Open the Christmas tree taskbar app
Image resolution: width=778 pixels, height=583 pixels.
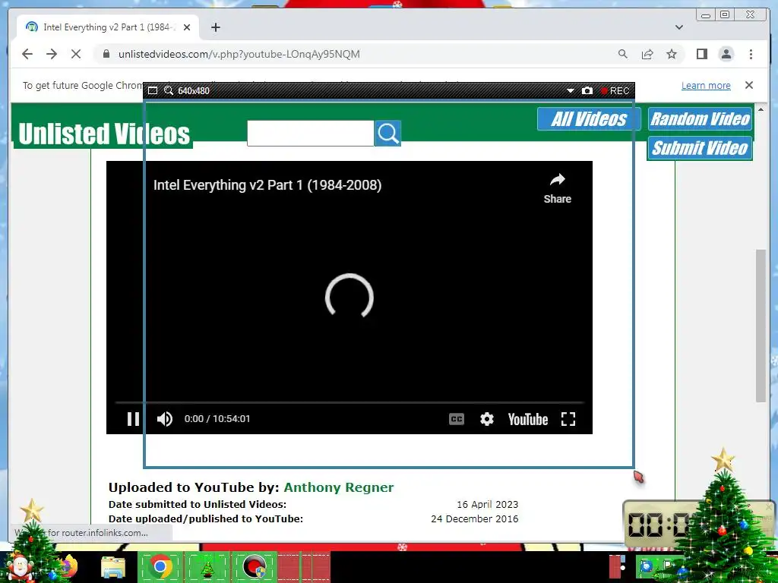click(x=207, y=567)
